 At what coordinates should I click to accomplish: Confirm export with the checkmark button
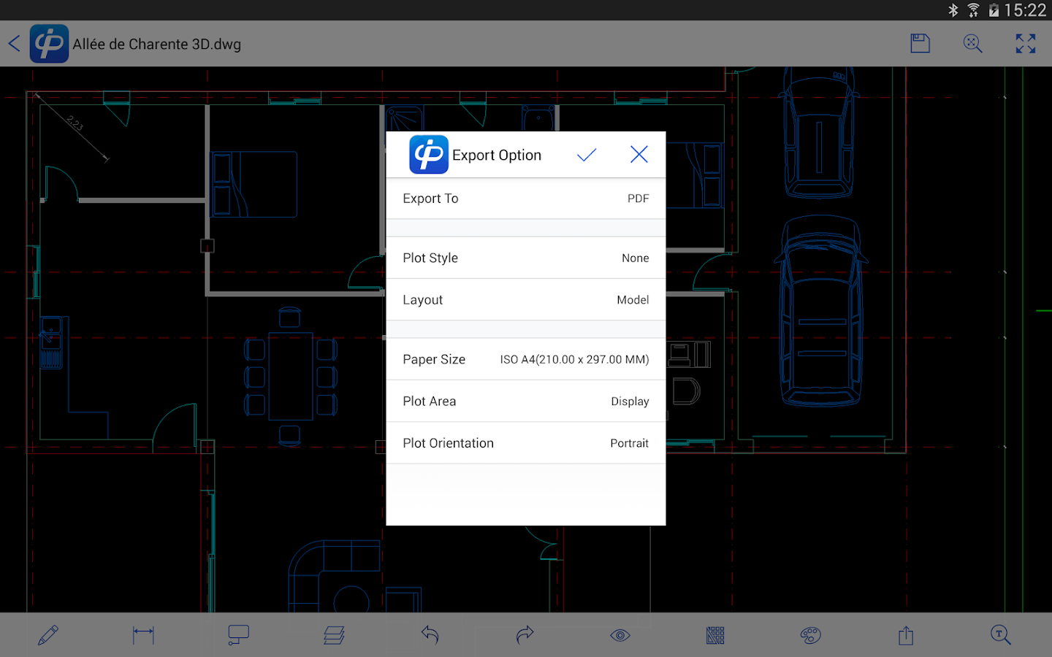point(587,155)
